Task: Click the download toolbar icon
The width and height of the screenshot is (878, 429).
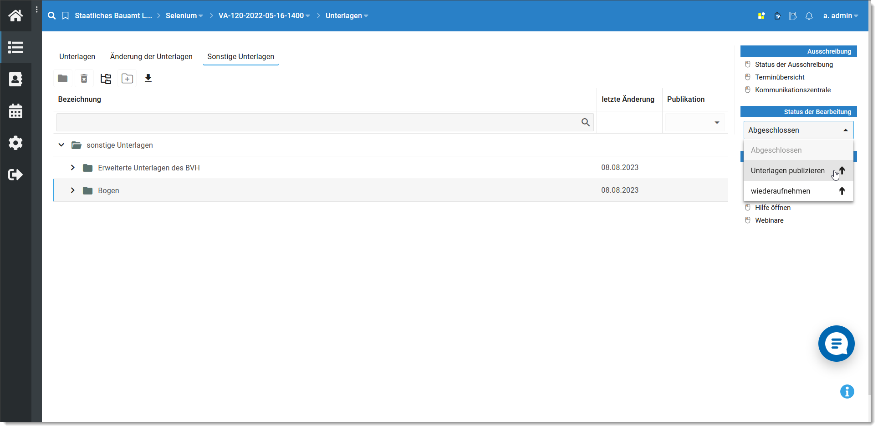Action: click(x=148, y=79)
